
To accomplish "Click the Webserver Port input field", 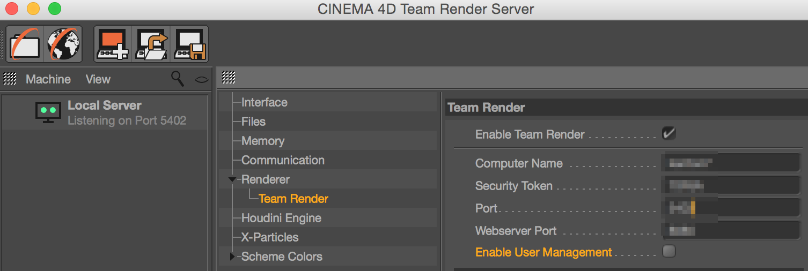I will (731, 230).
